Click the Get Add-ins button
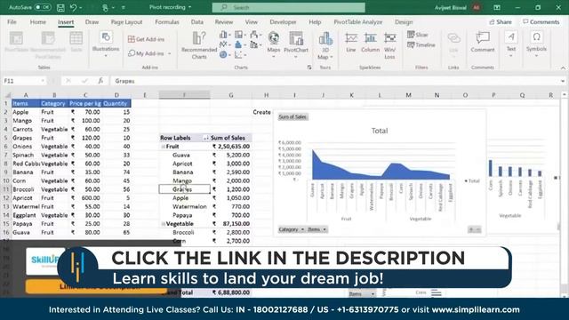This screenshot has height=320, width=569. point(146,39)
